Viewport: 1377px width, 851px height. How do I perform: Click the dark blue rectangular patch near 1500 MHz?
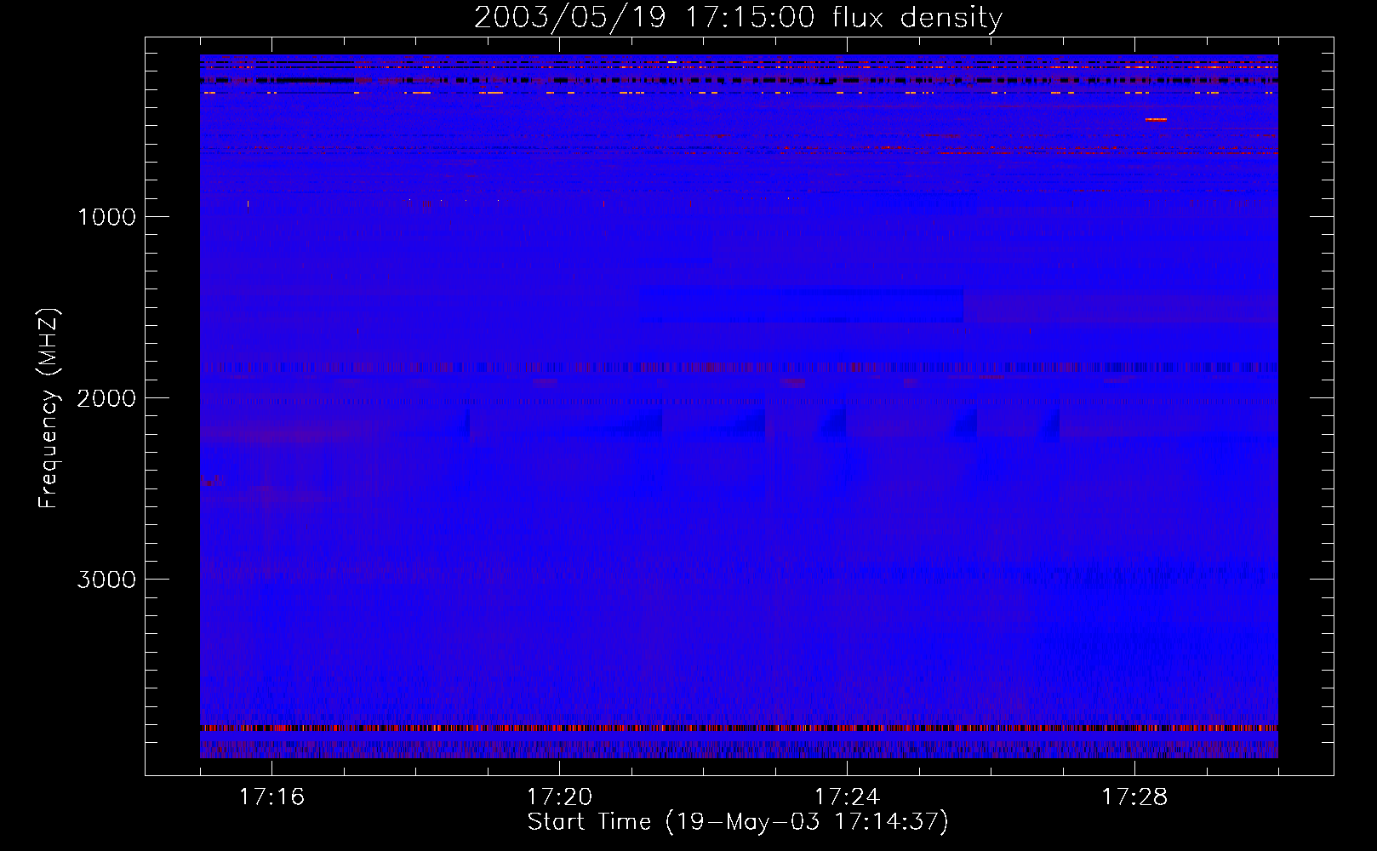pyautogui.click(x=801, y=306)
